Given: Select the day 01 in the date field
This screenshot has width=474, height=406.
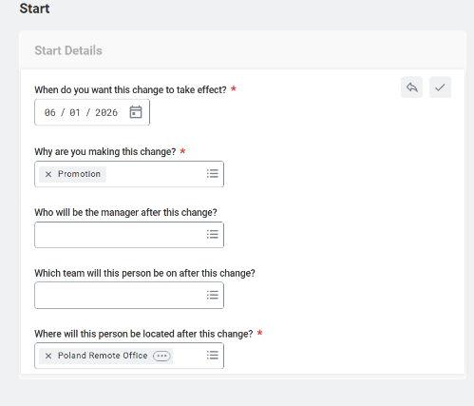Looking at the screenshot, I should click(75, 112).
